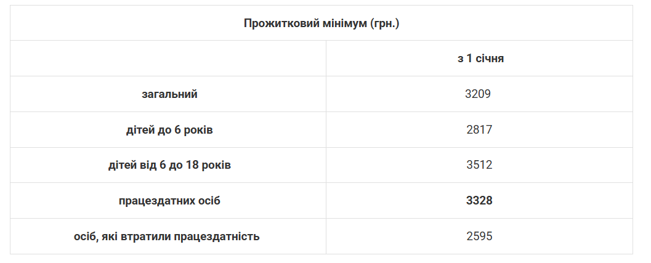Click the value 2817
Screen dimensions: 651x263
coord(479,130)
